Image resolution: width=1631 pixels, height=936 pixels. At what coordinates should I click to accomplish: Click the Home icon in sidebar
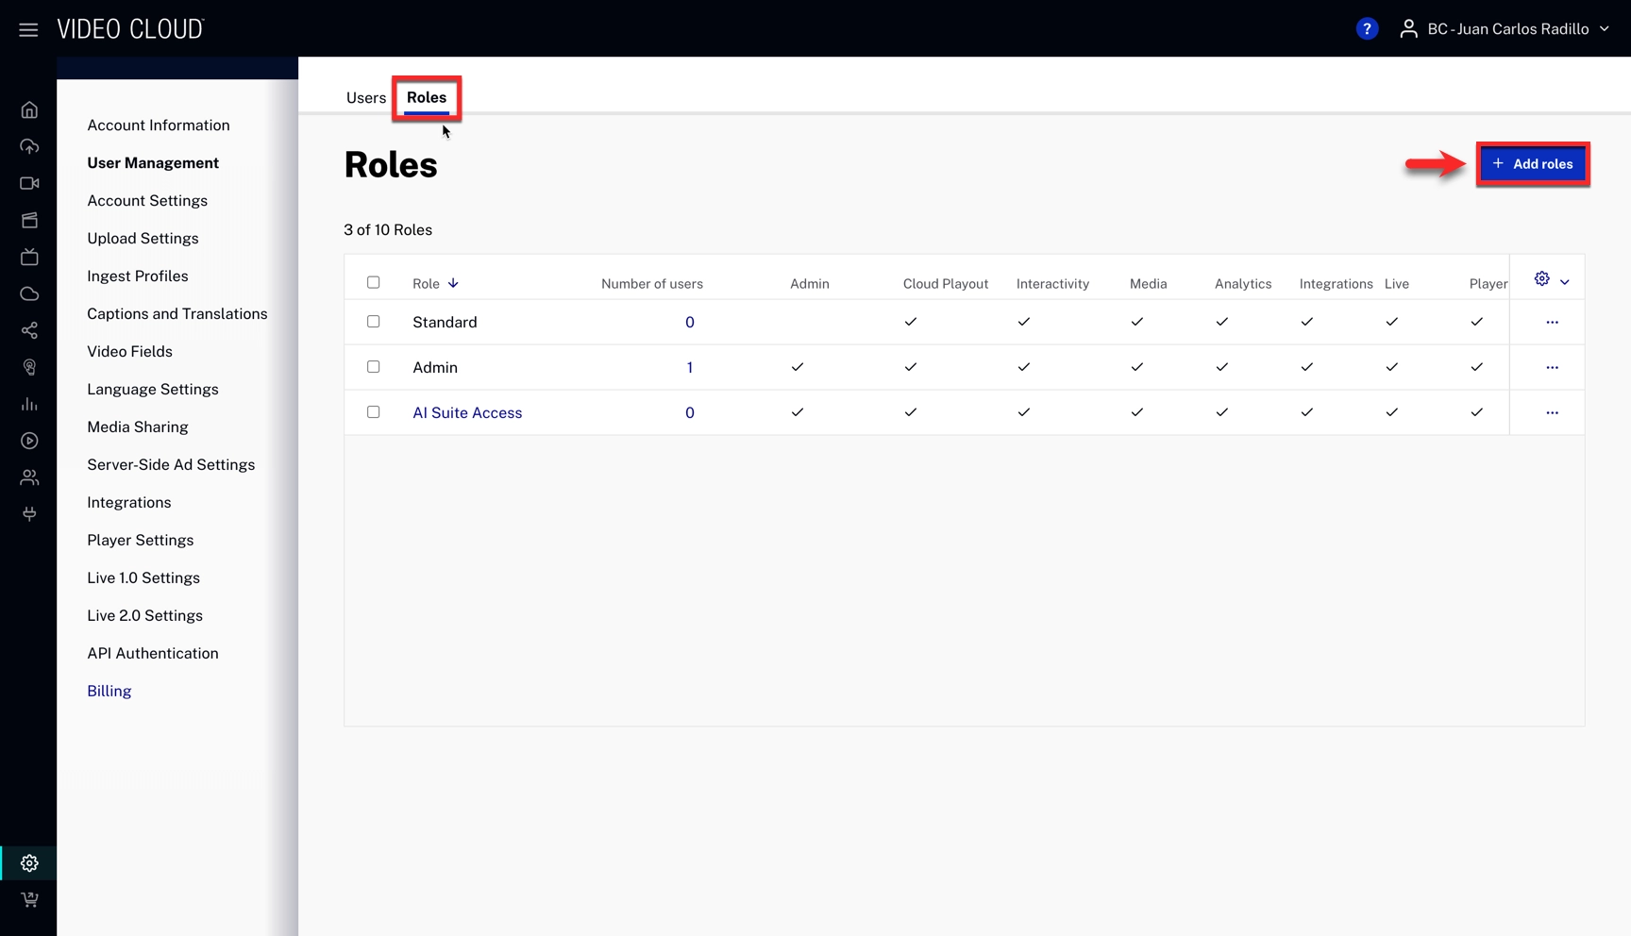(x=29, y=110)
